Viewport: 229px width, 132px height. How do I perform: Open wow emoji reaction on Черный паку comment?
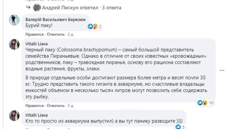pyautogui.click(x=205, y=103)
